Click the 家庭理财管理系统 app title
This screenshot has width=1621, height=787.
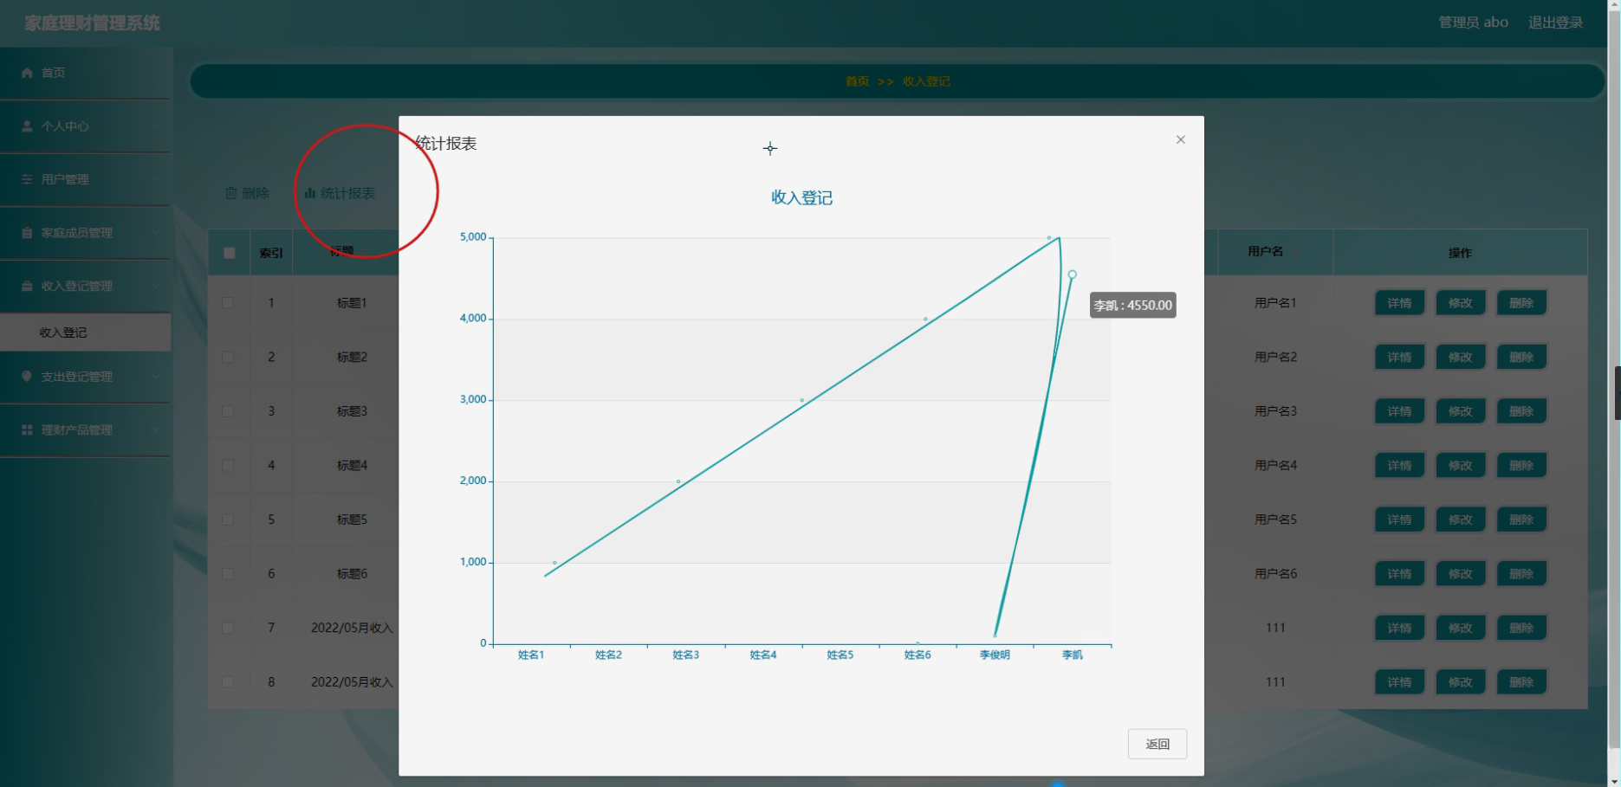(93, 23)
